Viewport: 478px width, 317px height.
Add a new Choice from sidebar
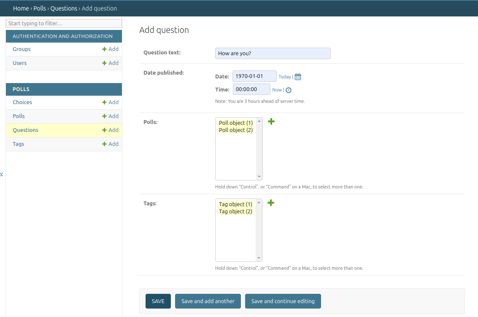click(111, 102)
